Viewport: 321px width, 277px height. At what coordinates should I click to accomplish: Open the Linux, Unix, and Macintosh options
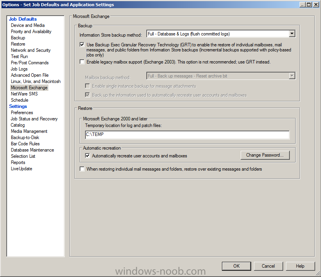pos(35,81)
